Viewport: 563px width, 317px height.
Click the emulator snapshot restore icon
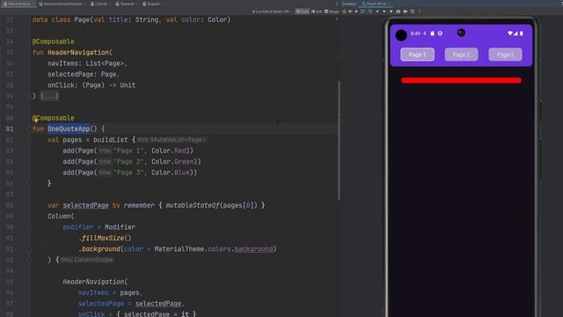click(413, 11)
